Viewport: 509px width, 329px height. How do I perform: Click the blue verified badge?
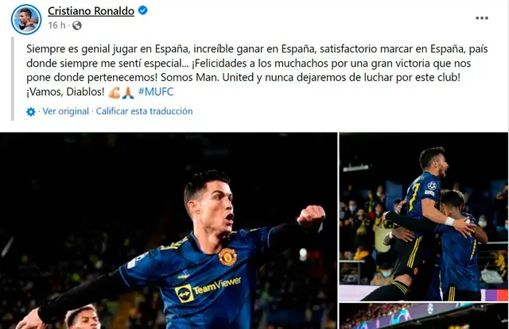[x=143, y=10]
